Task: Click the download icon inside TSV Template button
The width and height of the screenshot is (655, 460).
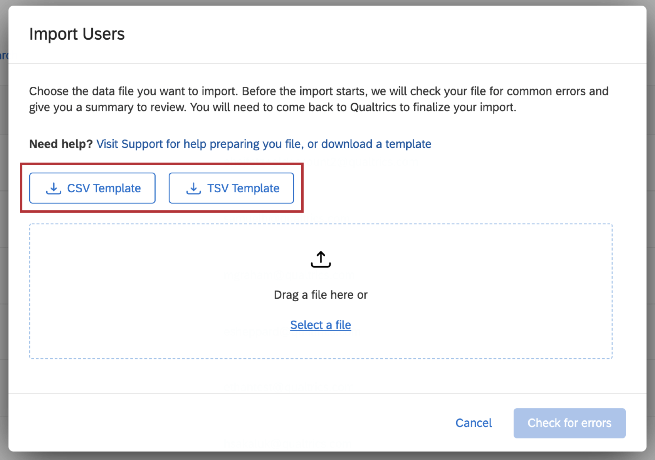Action: click(x=193, y=188)
